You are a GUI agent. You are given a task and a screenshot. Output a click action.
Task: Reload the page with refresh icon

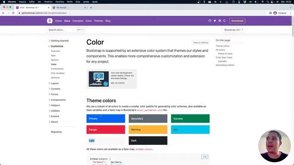(x=13, y=13)
